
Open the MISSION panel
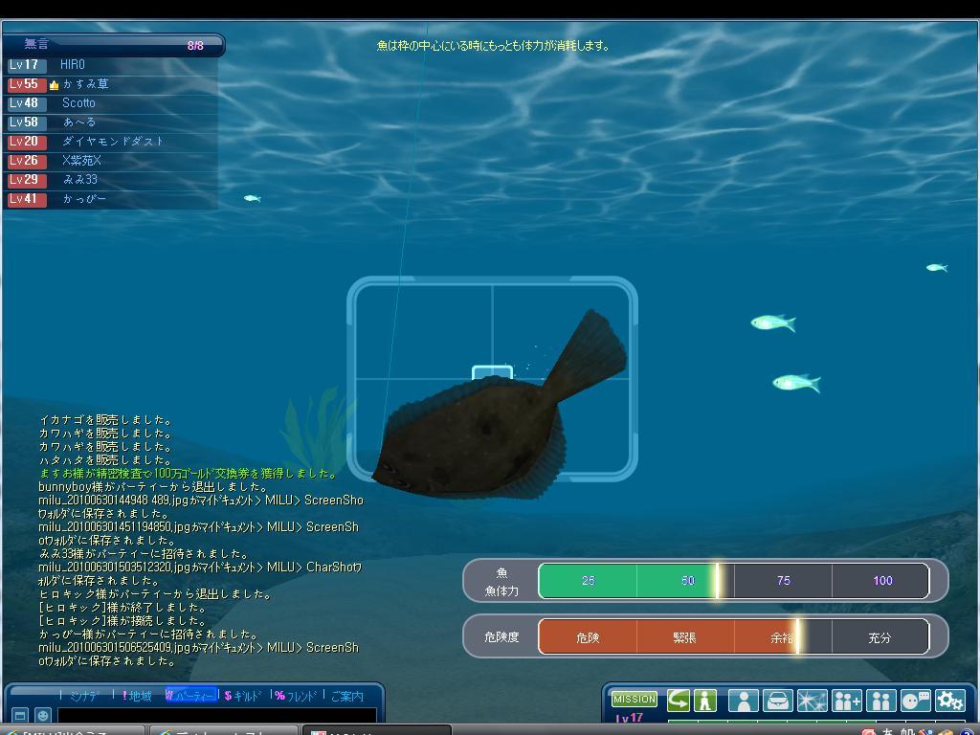(634, 700)
